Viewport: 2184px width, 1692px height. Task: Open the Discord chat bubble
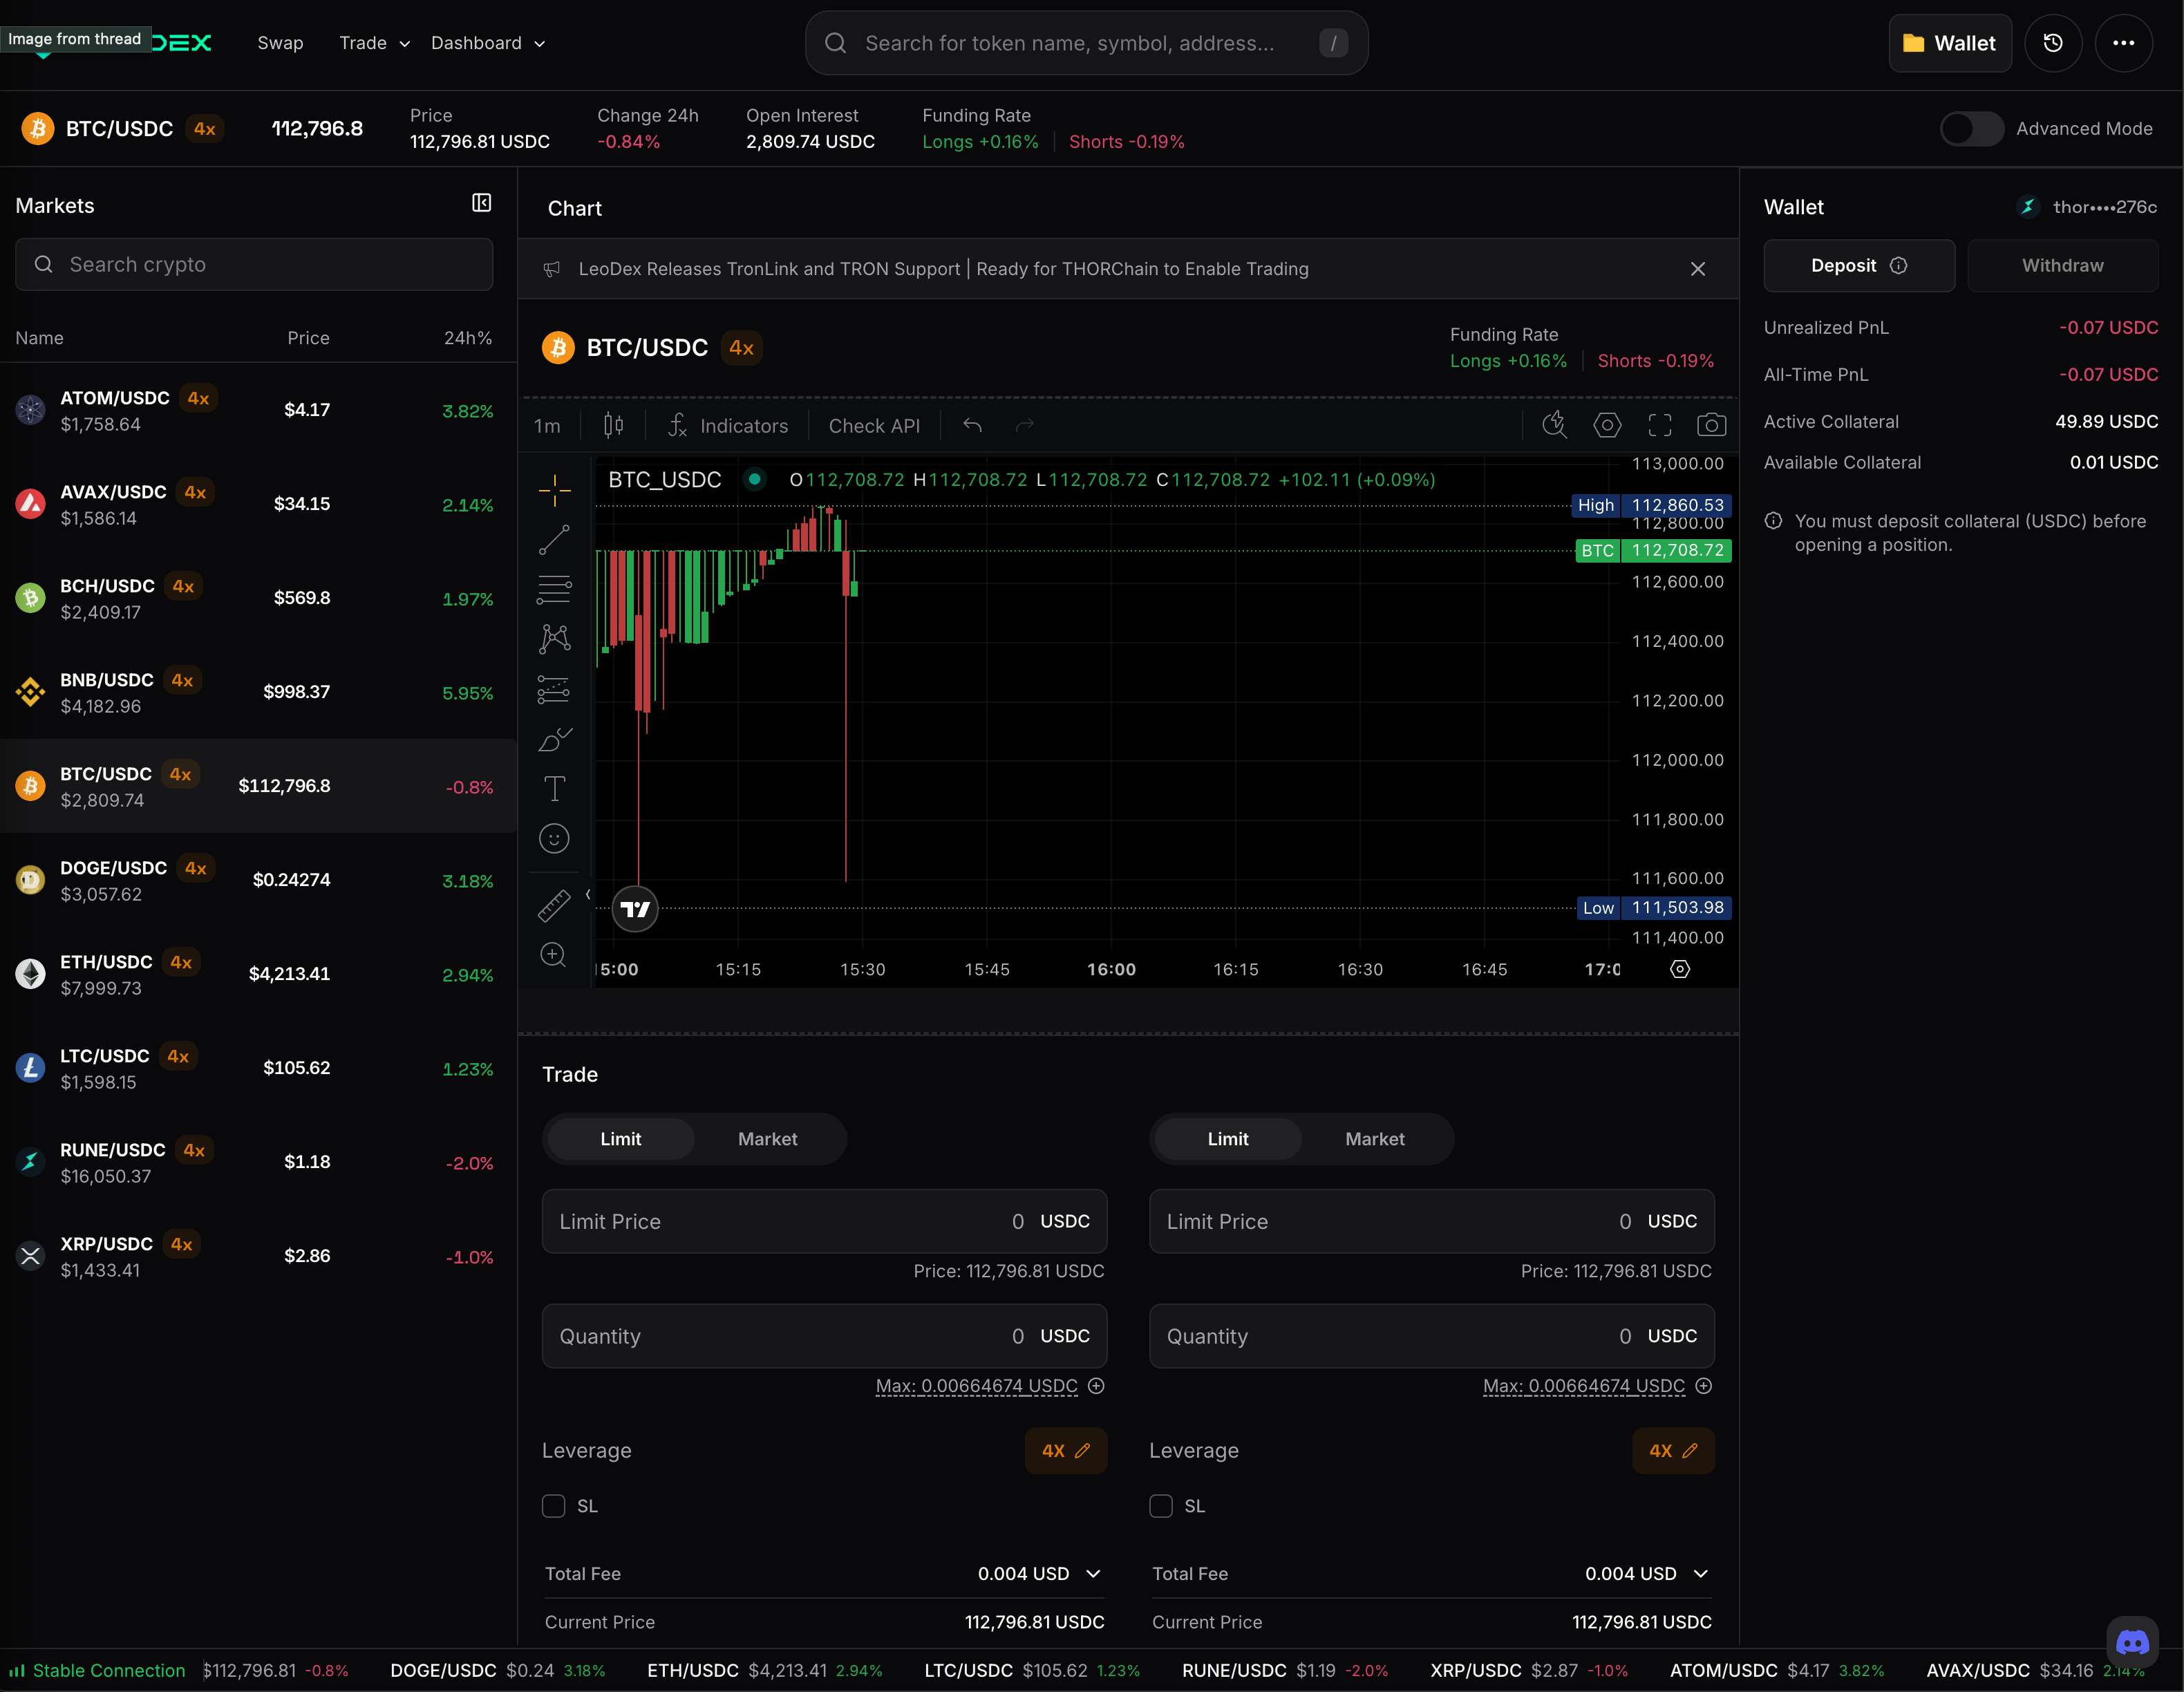pyautogui.click(x=2132, y=1641)
